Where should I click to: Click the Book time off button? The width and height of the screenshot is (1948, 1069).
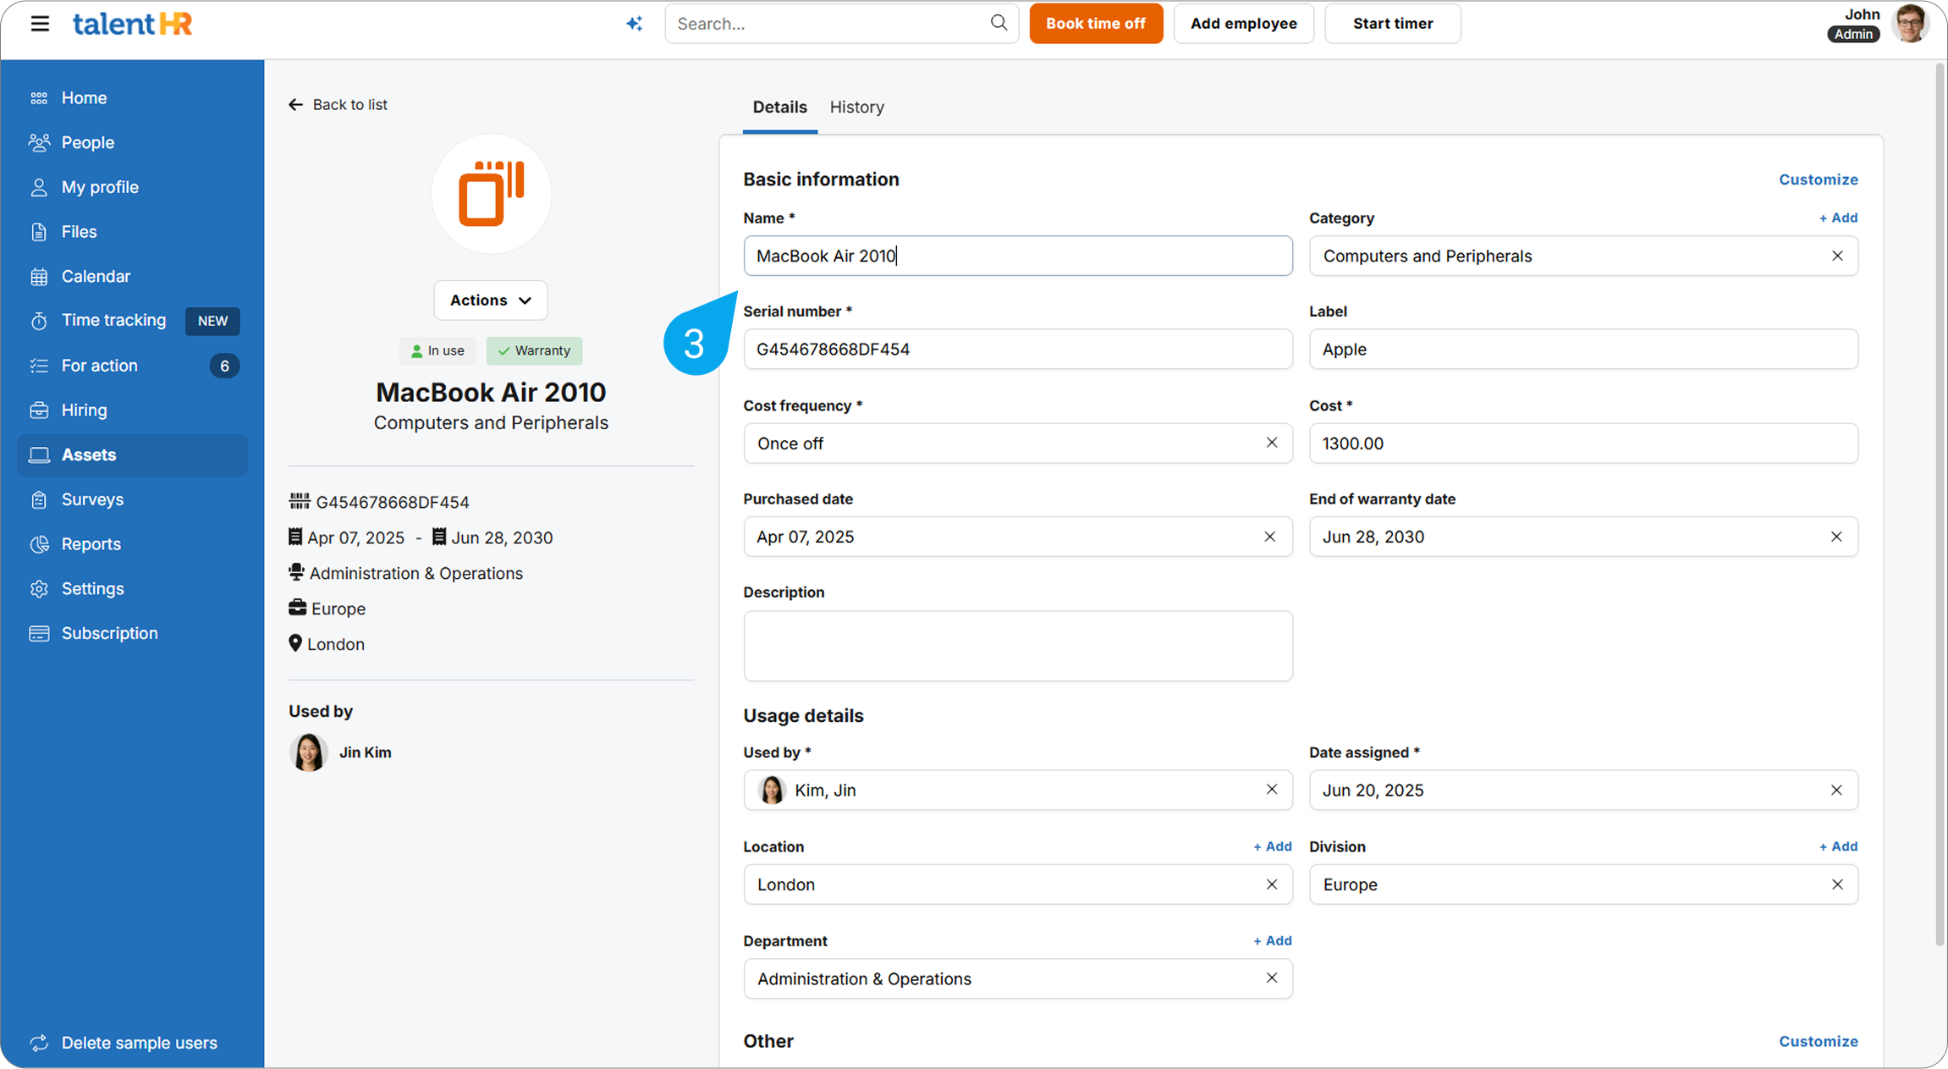pyautogui.click(x=1096, y=24)
